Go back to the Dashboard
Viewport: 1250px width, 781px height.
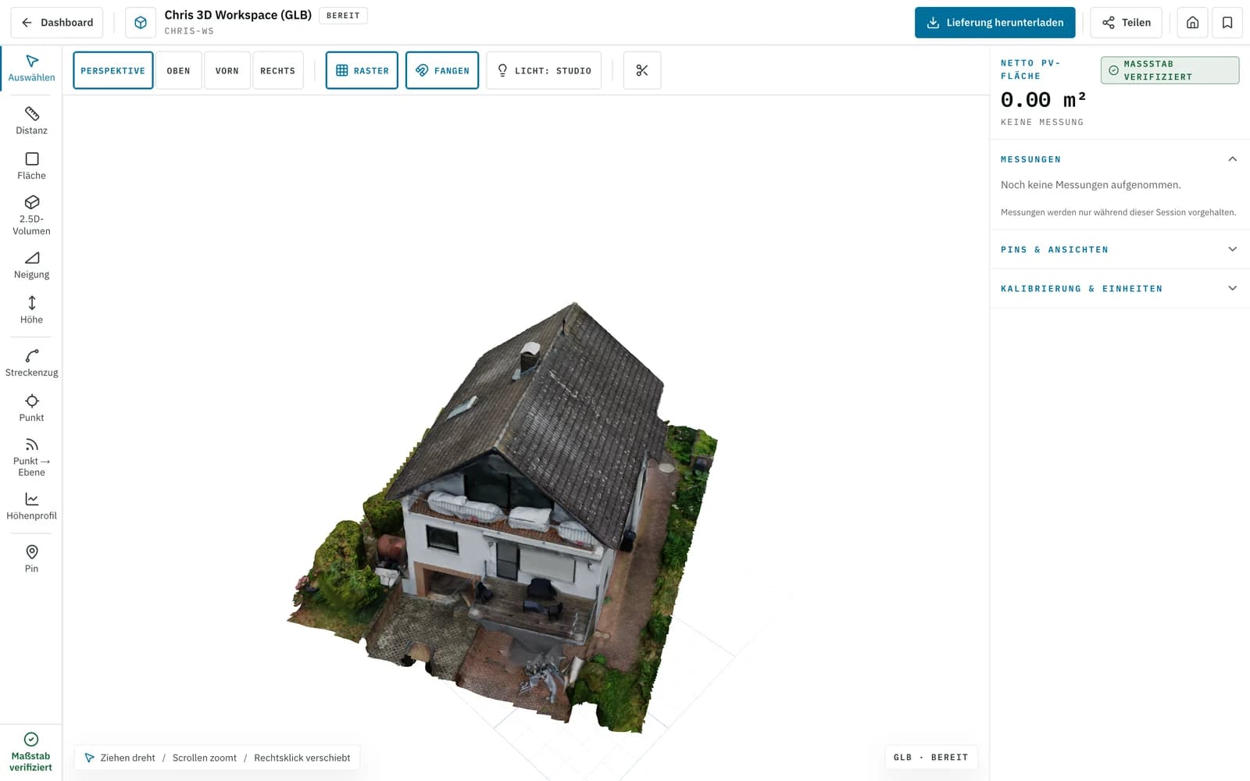[57, 23]
